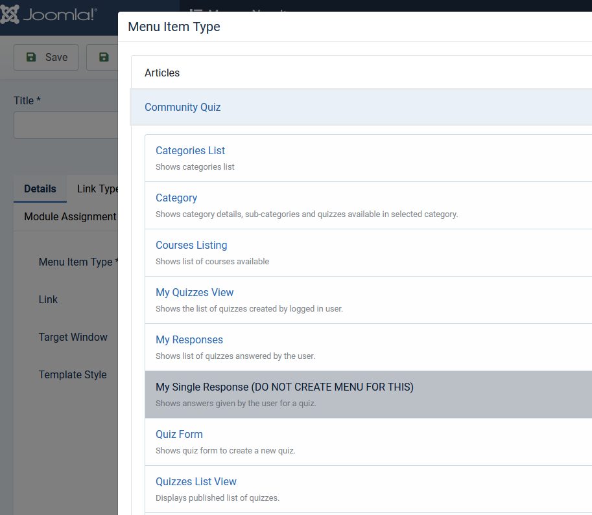The height and width of the screenshot is (515, 592).
Task: Choose the Quiz Form menu item type
Action: tap(179, 435)
